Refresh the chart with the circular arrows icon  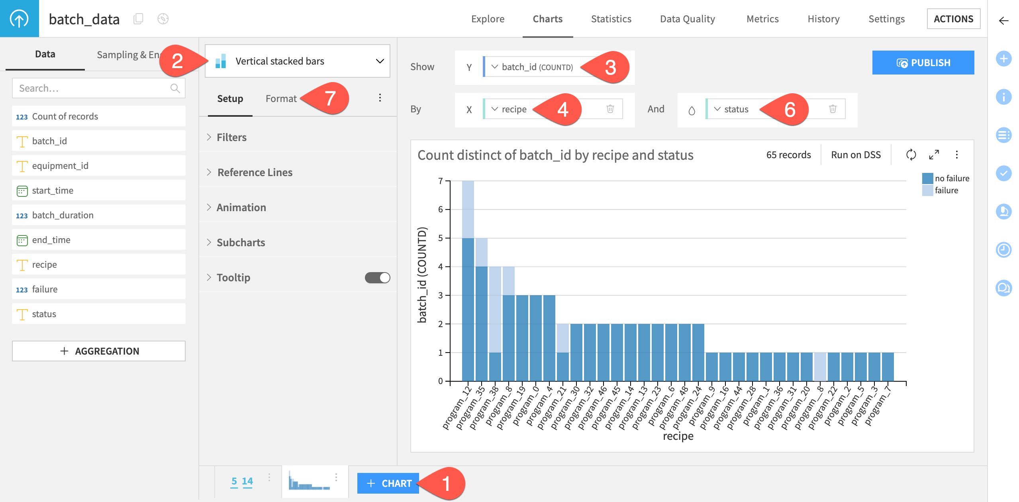pyautogui.click(x=912, y=155)
